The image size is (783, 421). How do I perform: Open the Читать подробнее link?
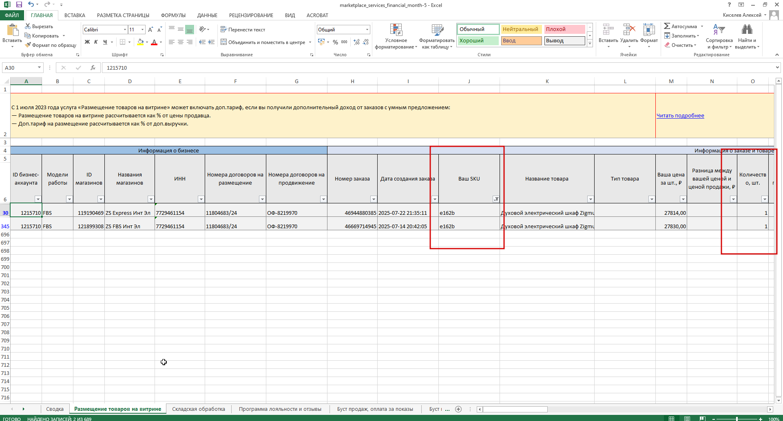[x=680, y=115]
